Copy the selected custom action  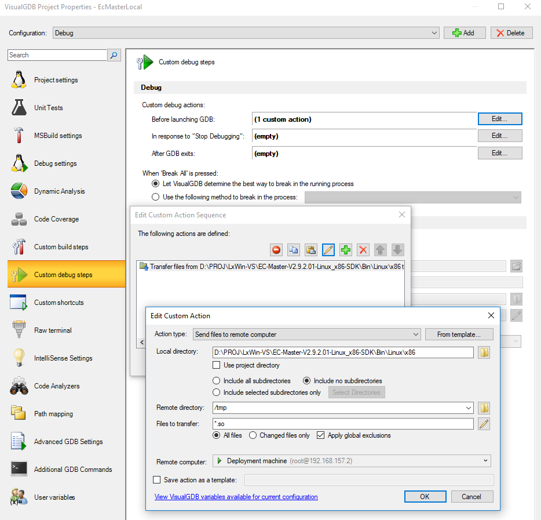point(293,250)
